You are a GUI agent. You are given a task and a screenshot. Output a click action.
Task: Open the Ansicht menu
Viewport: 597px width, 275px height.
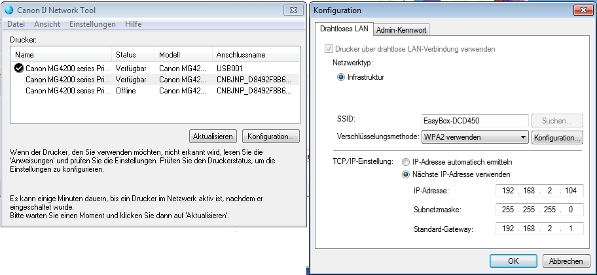pyautogui.click(x=47, y=24)
